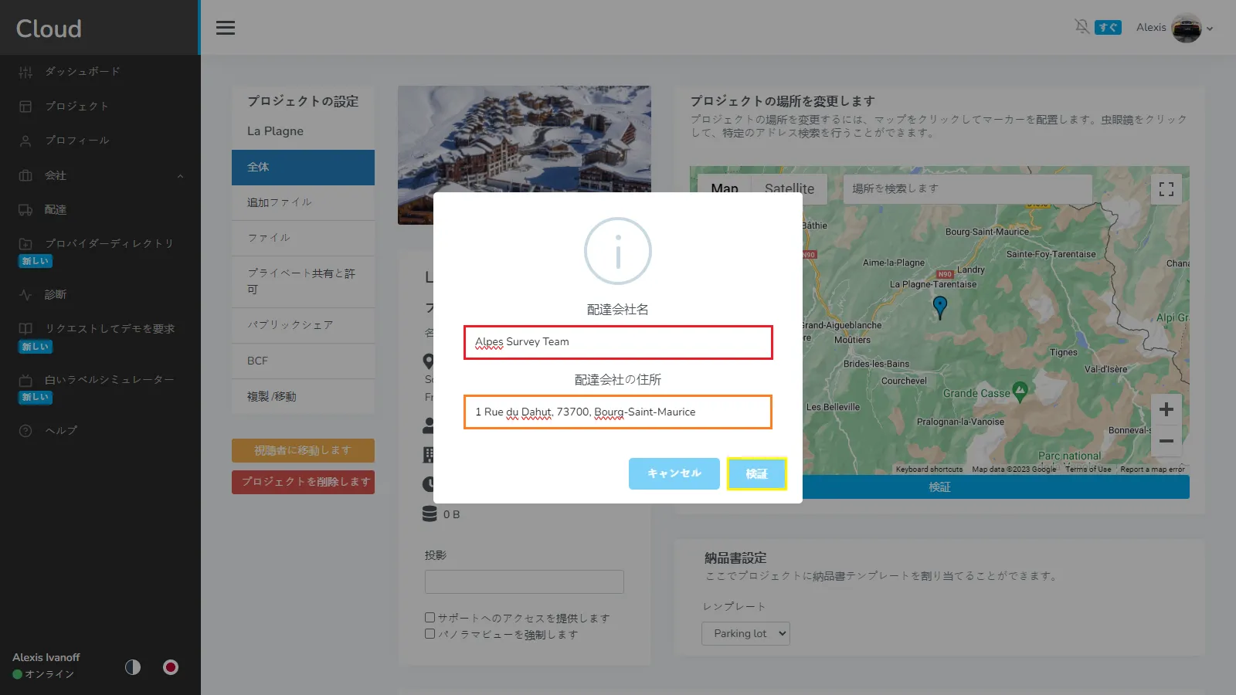The height and width of the screenshot is (695, 1236).
Task: Click the hamburger menu icon
Action: (x=226, y=28)
